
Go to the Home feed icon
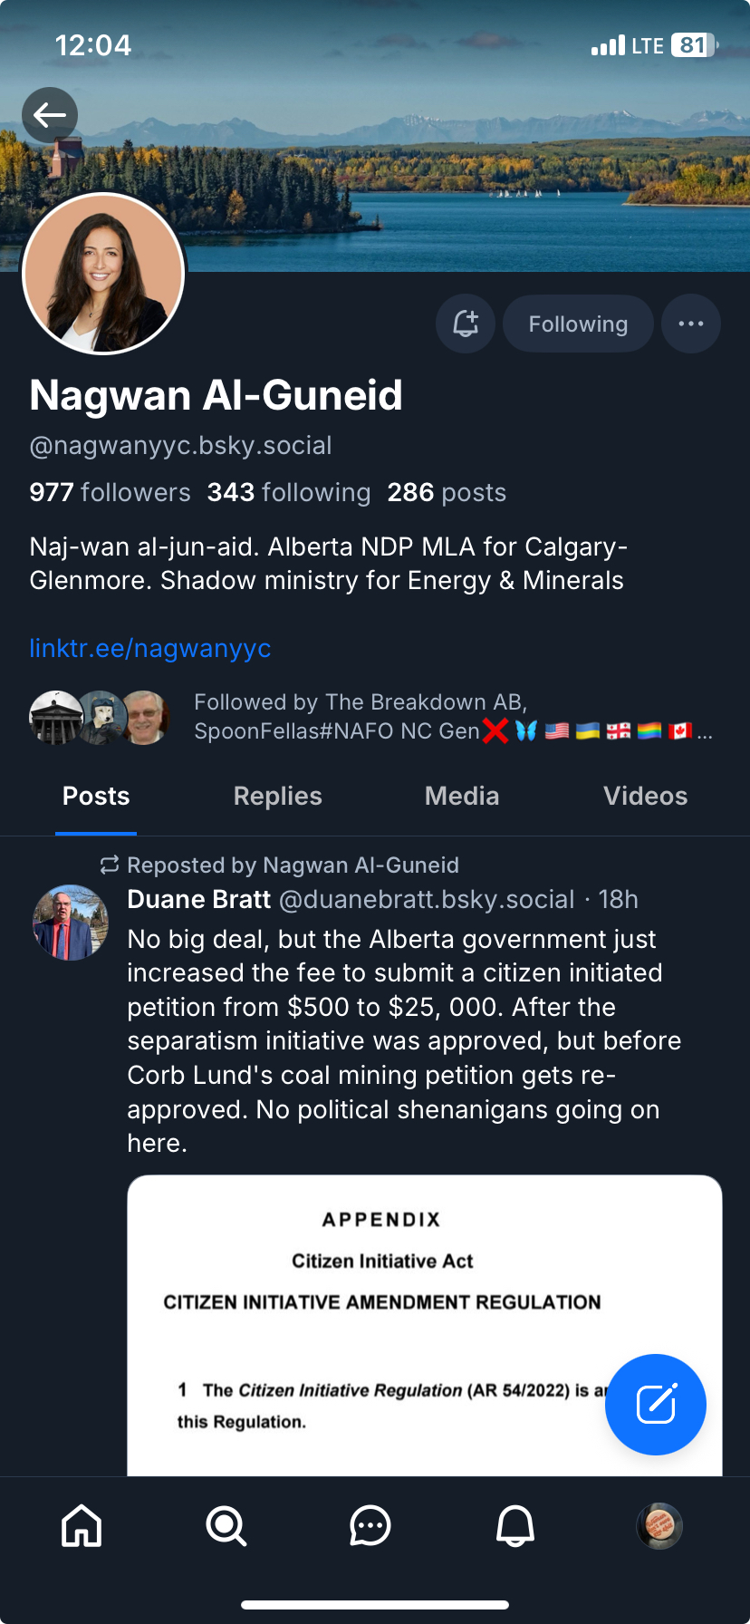click(82, 1525)
